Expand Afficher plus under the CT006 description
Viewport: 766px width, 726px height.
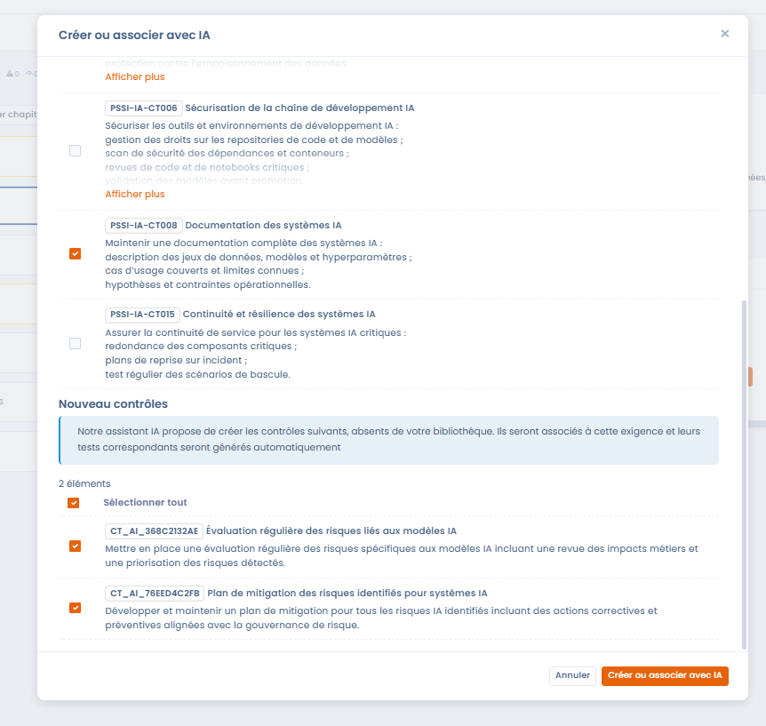click(135, 194)
